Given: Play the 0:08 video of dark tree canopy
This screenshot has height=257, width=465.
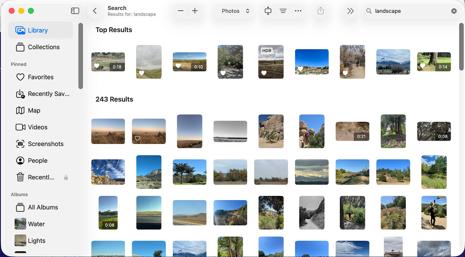Looking at the screenshot, I should 434,131.
